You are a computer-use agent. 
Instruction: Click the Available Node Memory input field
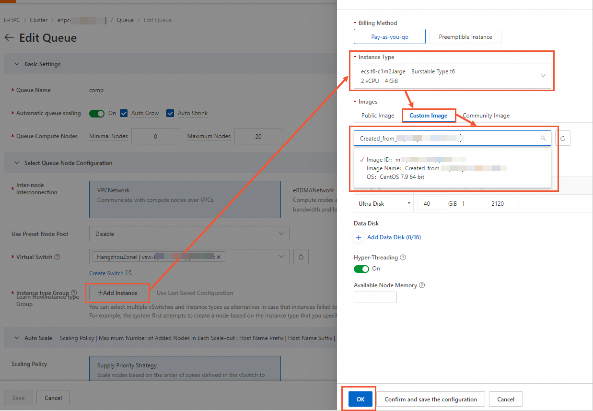click(x=375, y=297)
